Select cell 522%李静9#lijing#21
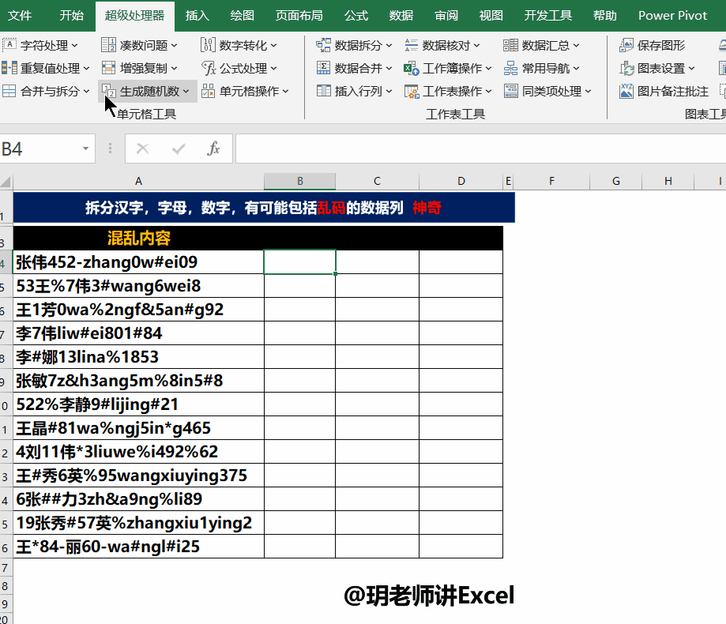The width and height of the screenshot is (726, 624). coord(138,404)
